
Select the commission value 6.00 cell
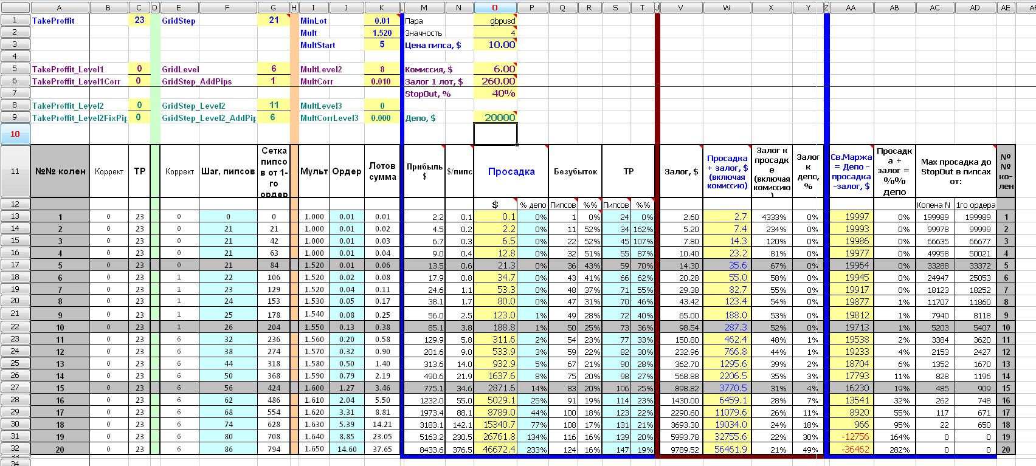click(495, 69)
